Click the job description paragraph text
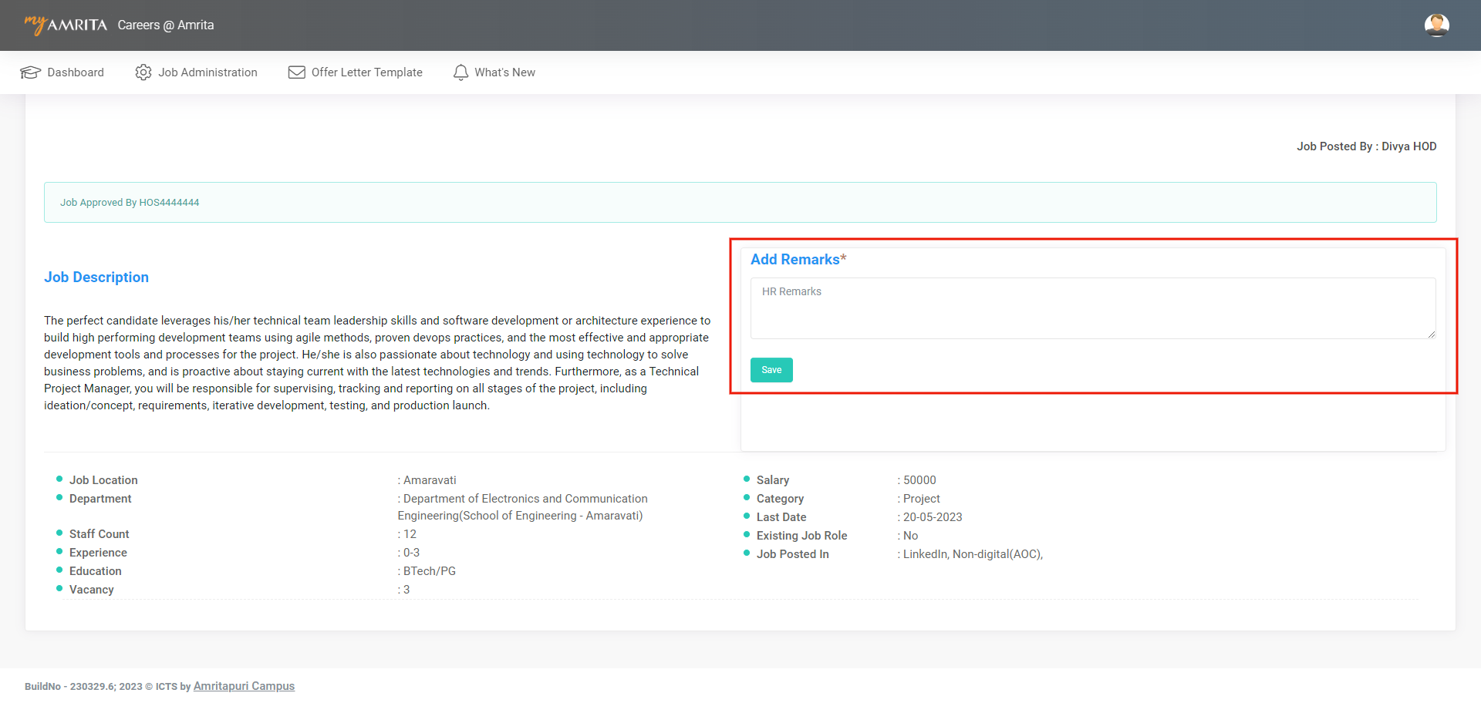 click(377, 363)
